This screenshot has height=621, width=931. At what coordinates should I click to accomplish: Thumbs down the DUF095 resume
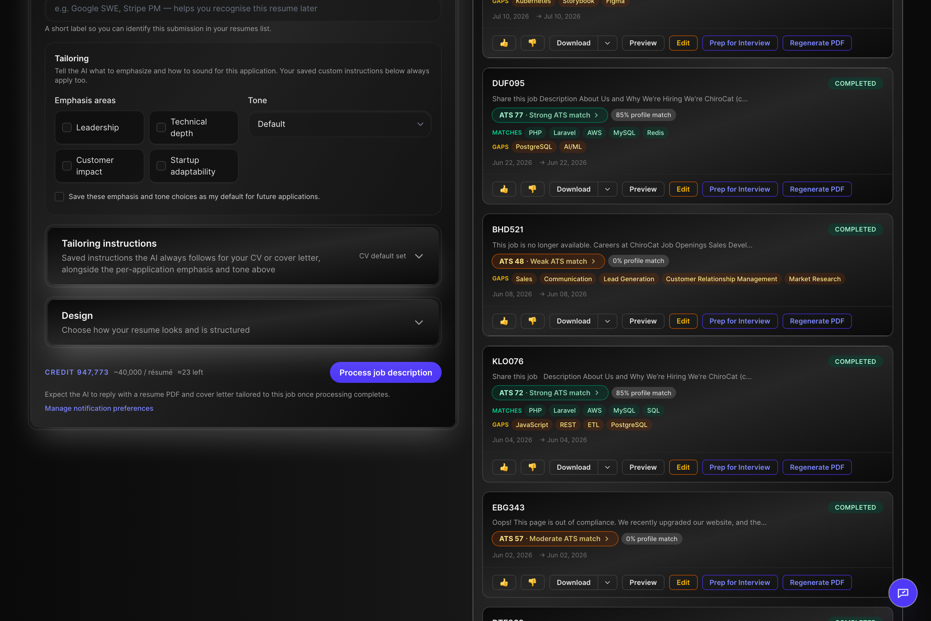point(532,189)
